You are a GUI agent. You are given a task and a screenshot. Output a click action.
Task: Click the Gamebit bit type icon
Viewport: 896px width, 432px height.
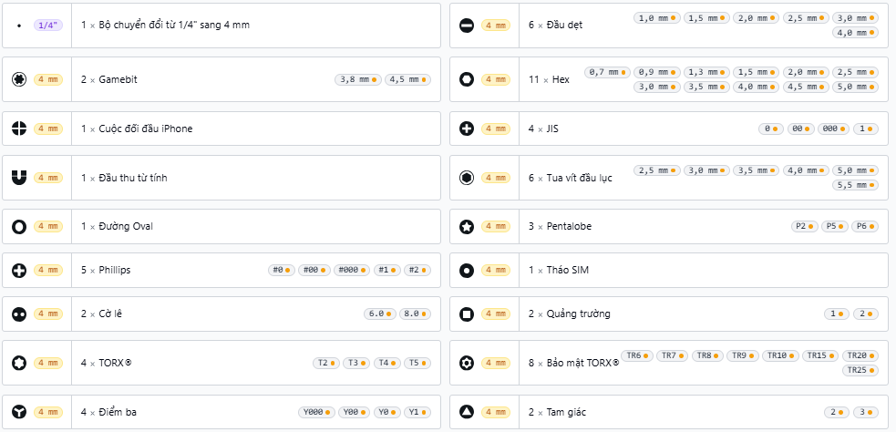(19, 79)
